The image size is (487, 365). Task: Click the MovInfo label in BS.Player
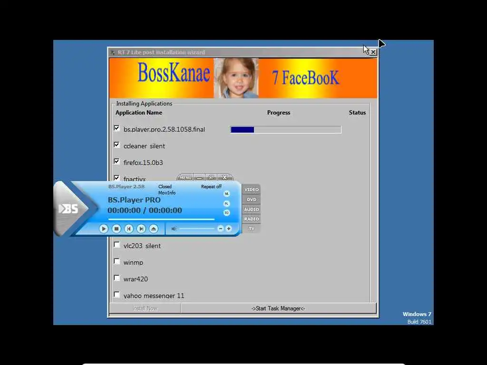click(x=167, y=193)
